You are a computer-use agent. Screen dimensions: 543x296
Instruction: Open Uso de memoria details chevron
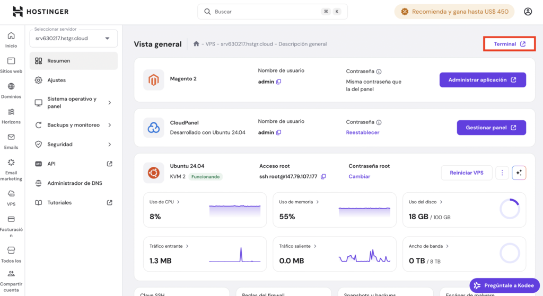coord(317,202)
